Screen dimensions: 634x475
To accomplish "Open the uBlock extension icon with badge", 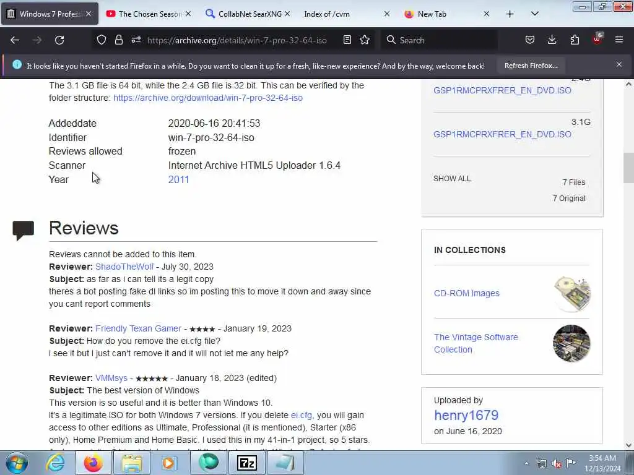I will (597, 39).
